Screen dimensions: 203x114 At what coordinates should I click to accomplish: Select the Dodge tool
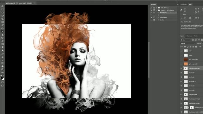pyautogui.click(x=3, y=50)
